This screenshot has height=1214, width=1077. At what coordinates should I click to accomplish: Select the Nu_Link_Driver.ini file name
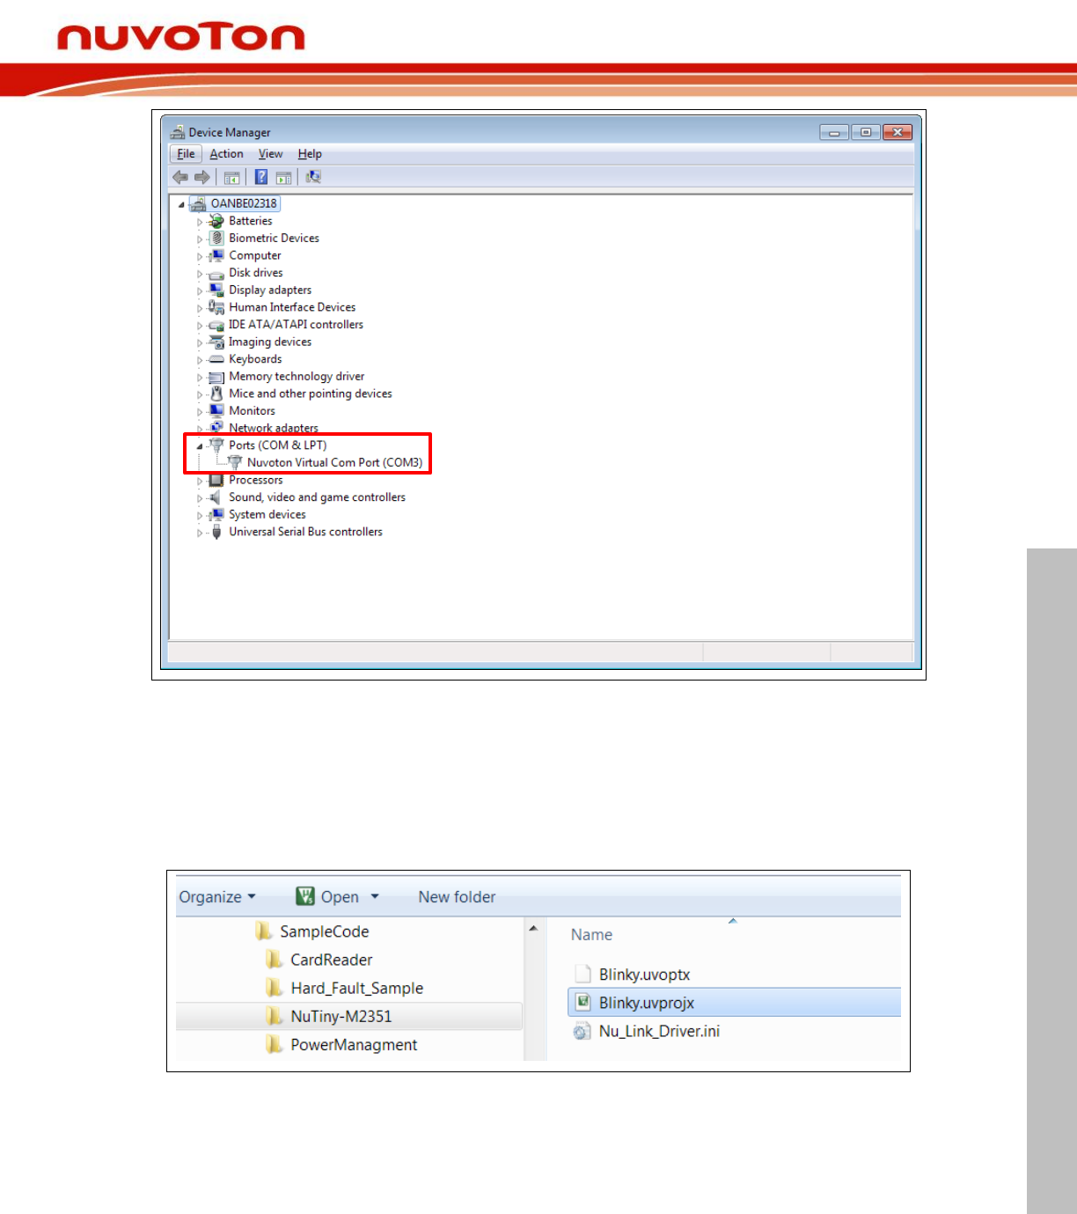(659, 1031)
